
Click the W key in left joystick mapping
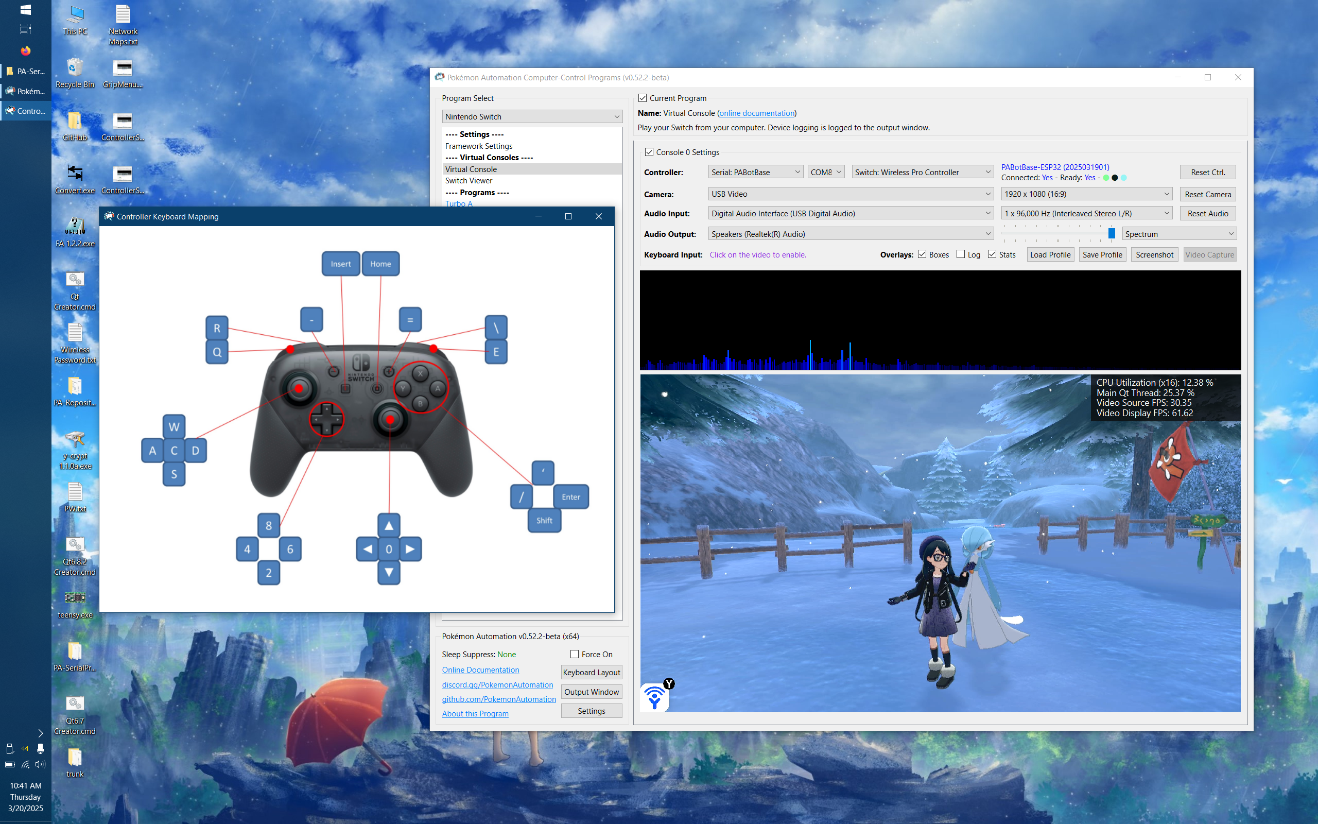point(174,427)
